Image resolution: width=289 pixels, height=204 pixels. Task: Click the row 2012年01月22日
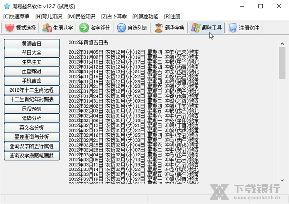coord(134,92)
